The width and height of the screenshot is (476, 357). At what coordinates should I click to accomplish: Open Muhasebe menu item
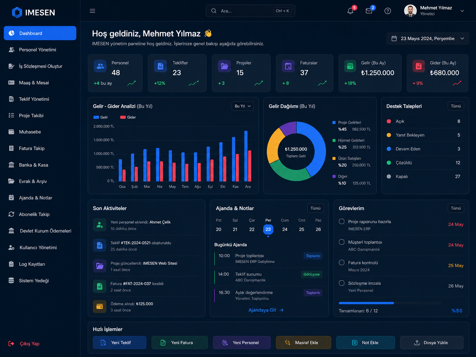(x=40, y=132)
